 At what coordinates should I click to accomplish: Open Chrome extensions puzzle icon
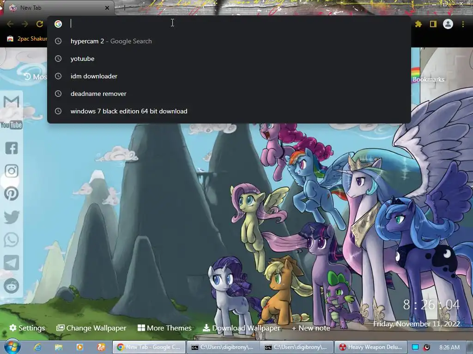click(418, 24)
